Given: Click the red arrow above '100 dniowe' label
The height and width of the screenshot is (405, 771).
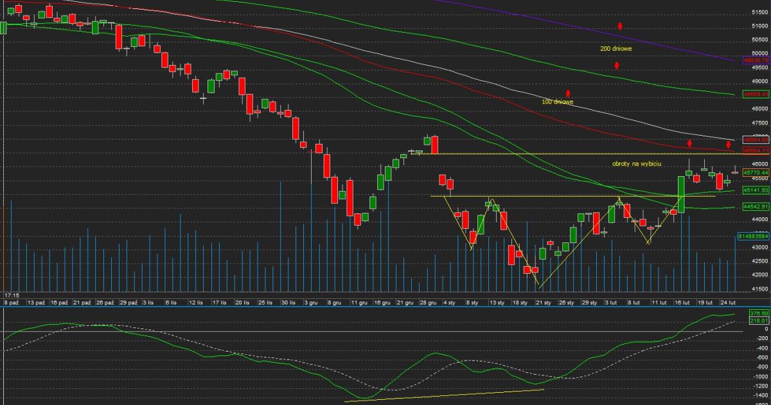Looking at the screenshot, I should pyautogui.click(x=568, y=93).
